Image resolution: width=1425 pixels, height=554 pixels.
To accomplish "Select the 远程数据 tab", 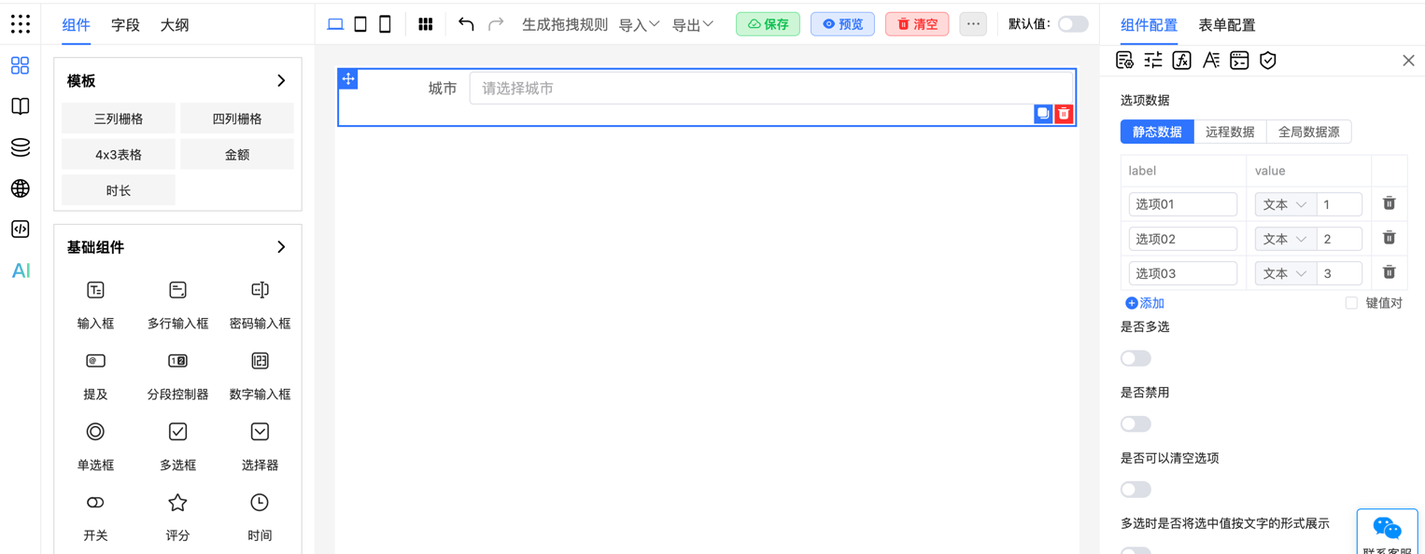I will coord(1229,132).
